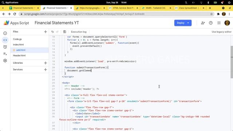
Task: Click the Libraries section label
Action: pos(18,63)
